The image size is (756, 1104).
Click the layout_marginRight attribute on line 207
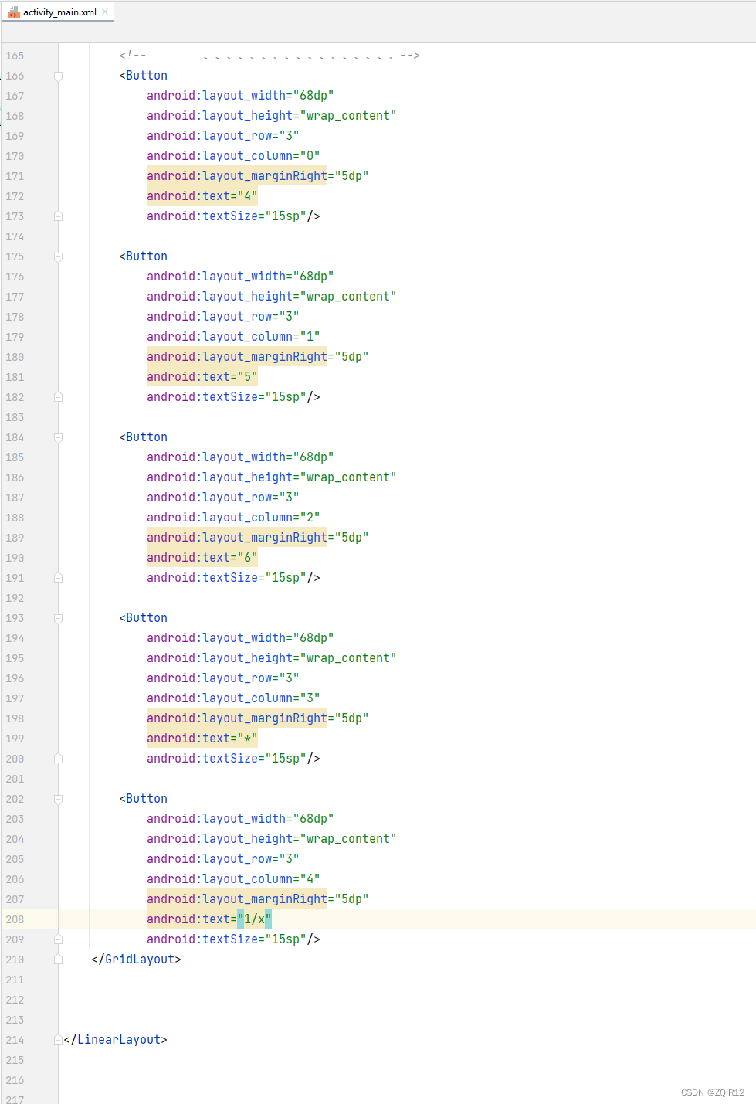(258, 899)
